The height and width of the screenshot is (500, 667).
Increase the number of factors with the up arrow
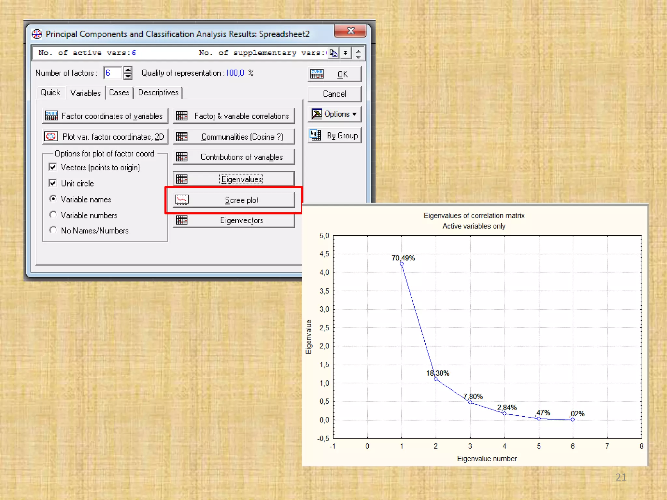[128, 70]
